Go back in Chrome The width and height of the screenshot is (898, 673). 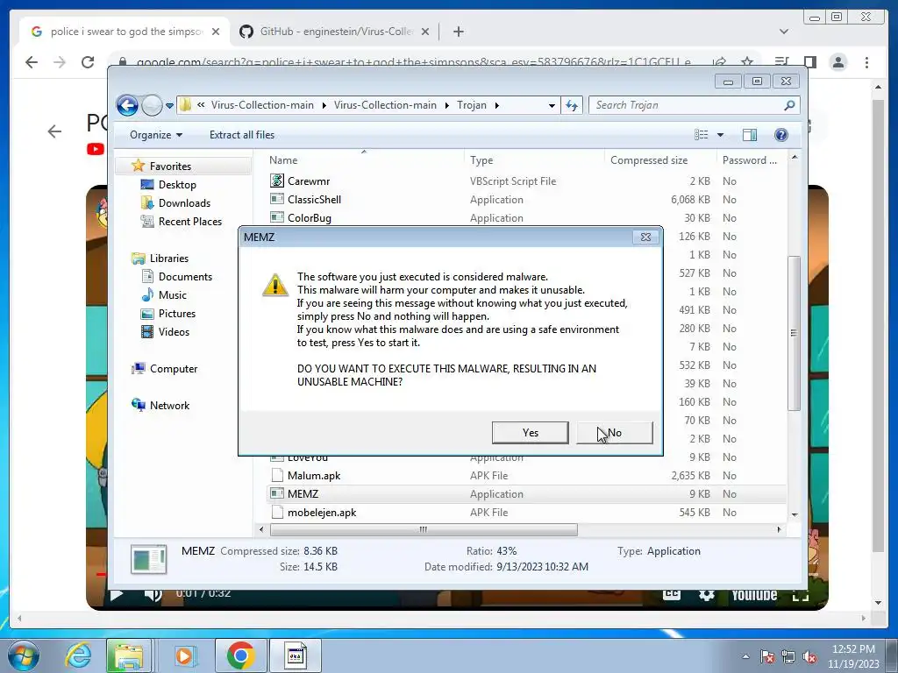click(31, 62)
